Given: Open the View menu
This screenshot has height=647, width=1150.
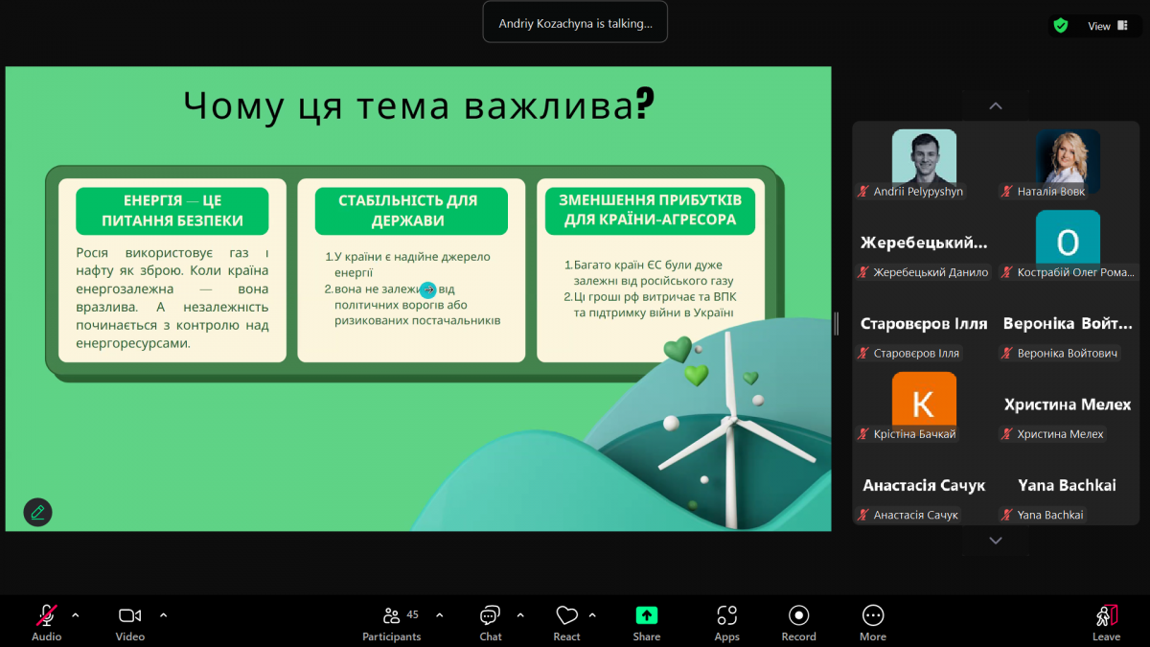Looking at the screenshot, I should (x=1100, y=26).
